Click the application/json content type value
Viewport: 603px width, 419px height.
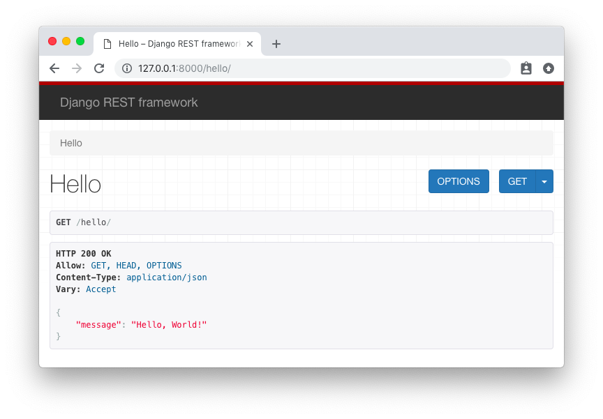tap(167, 277)
